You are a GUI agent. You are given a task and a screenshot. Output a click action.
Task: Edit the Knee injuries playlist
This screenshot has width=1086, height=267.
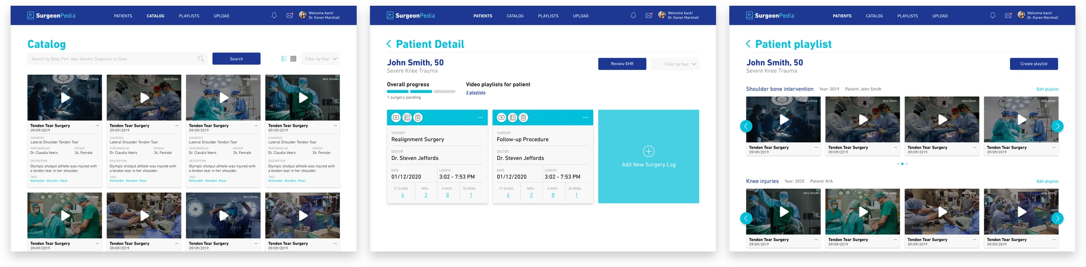click(x=1048, y=181)
